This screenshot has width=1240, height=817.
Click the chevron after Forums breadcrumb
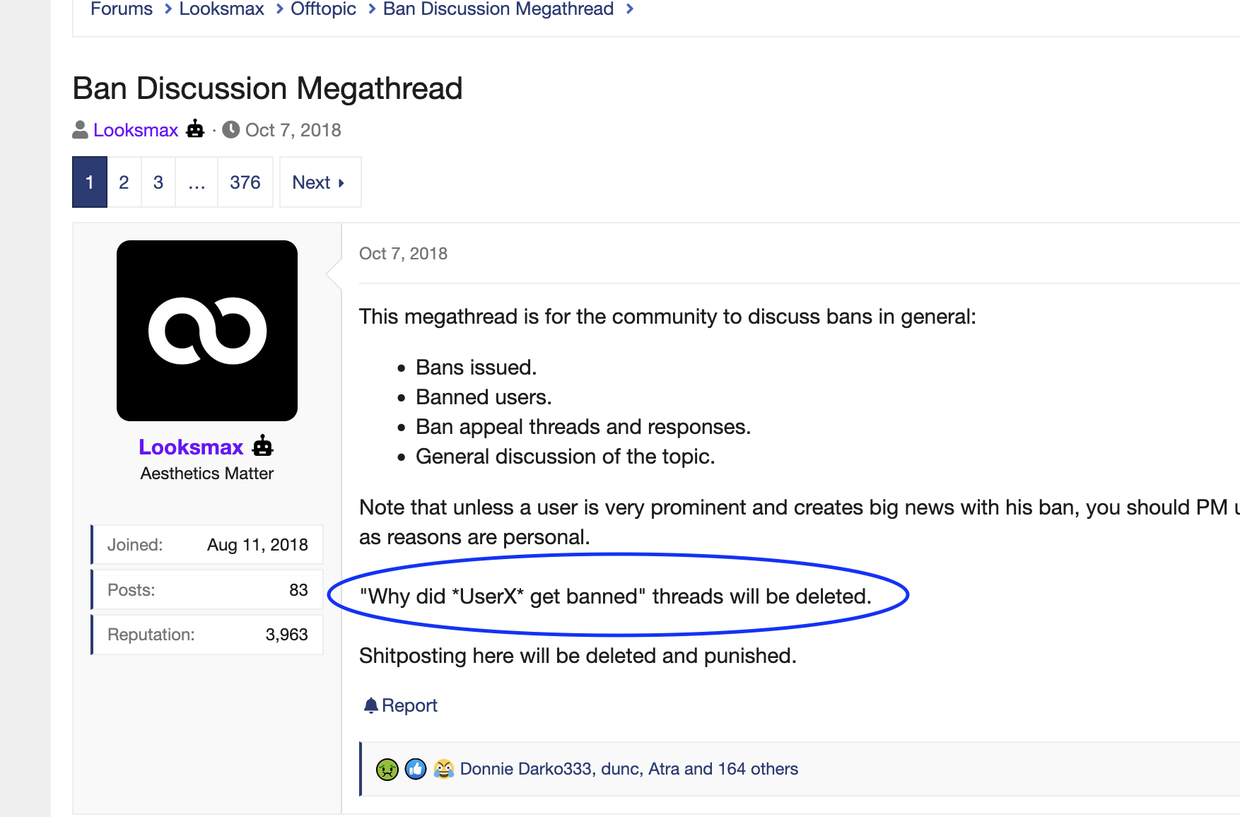click(168, 9)
